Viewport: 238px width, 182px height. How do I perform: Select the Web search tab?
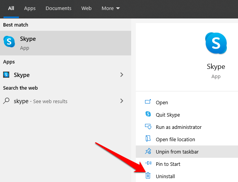click(x=86, y=8)
